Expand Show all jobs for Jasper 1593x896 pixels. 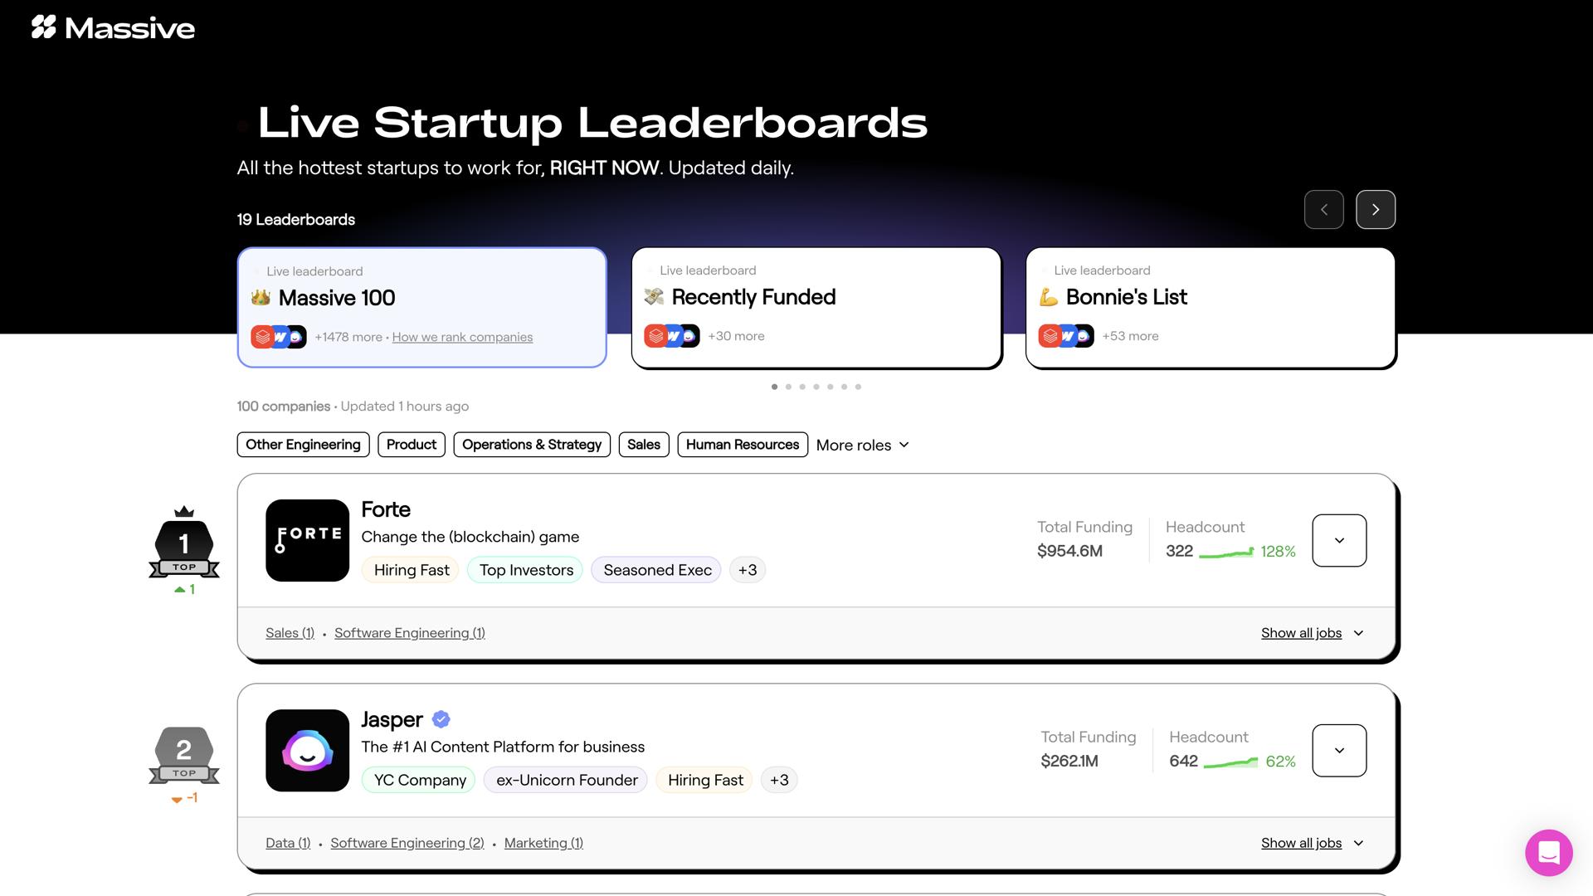[x=1311, y=843]
